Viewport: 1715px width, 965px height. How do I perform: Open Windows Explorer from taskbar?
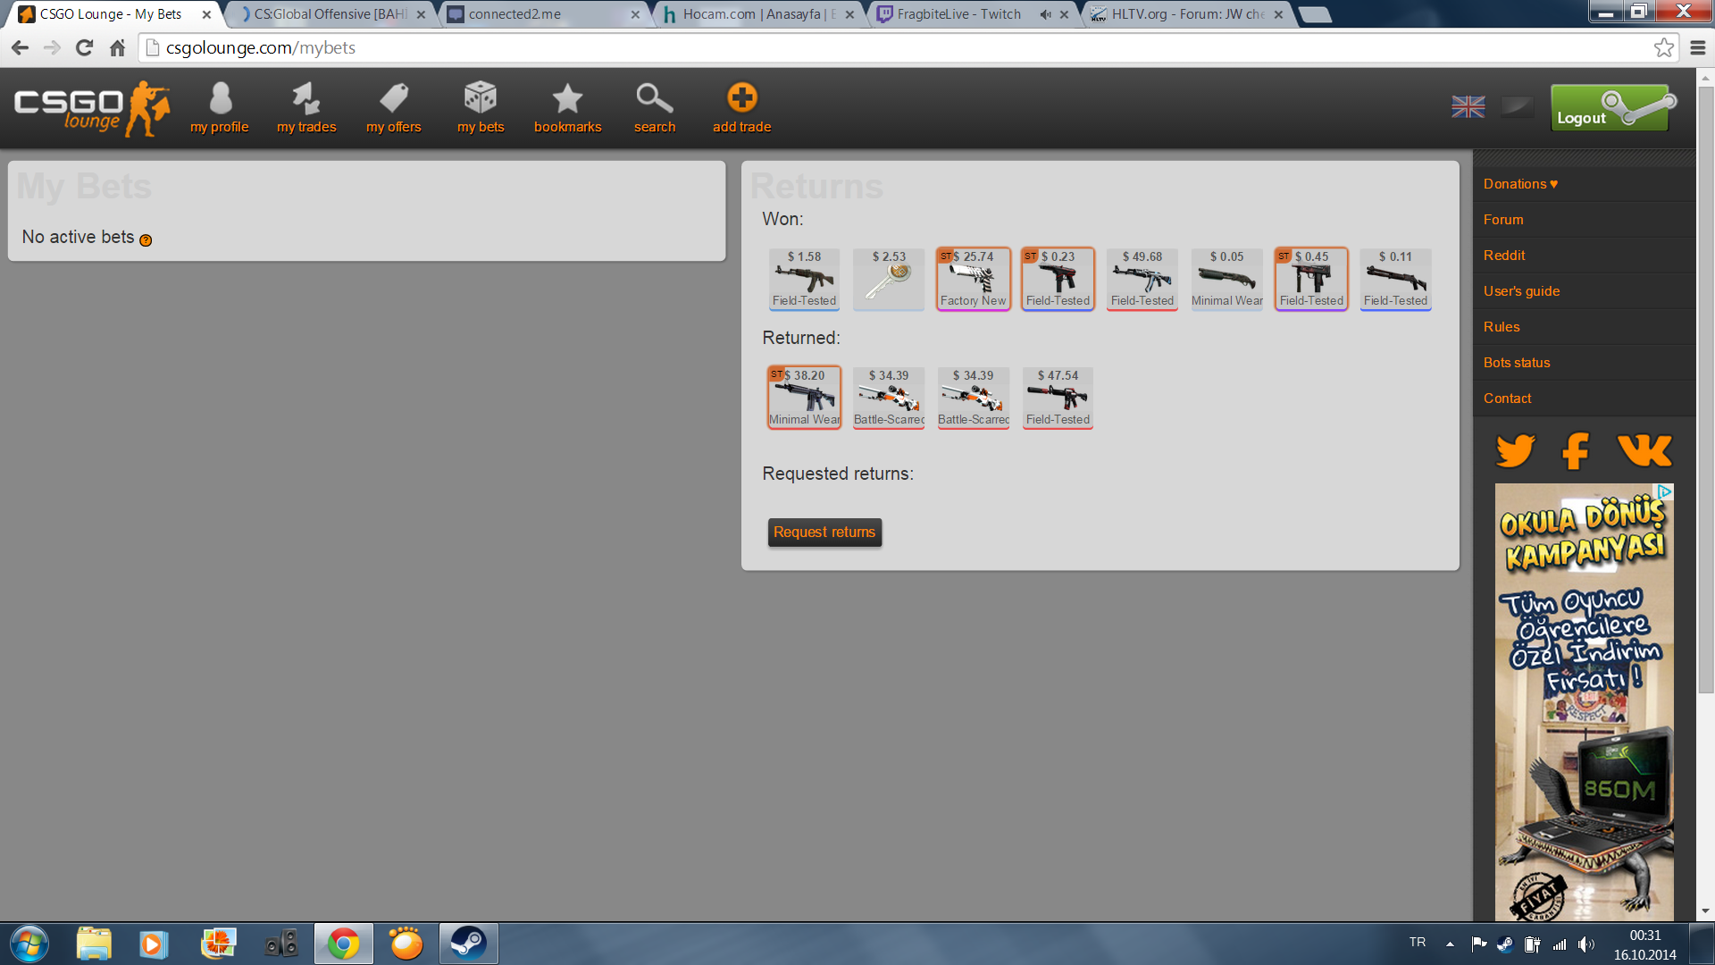coord(94,944)
